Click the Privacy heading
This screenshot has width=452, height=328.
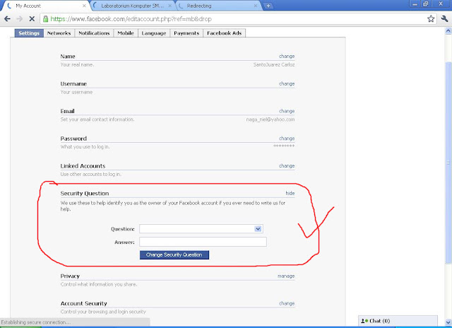tap(70, 276)
